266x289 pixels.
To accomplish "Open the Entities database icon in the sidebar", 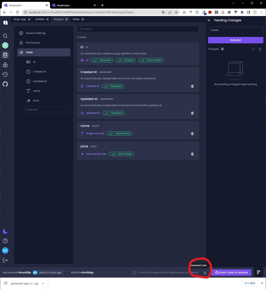I will tap(5, 55).
